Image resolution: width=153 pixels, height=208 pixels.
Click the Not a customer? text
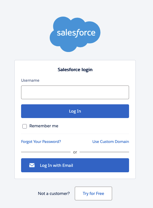[54, 194]
